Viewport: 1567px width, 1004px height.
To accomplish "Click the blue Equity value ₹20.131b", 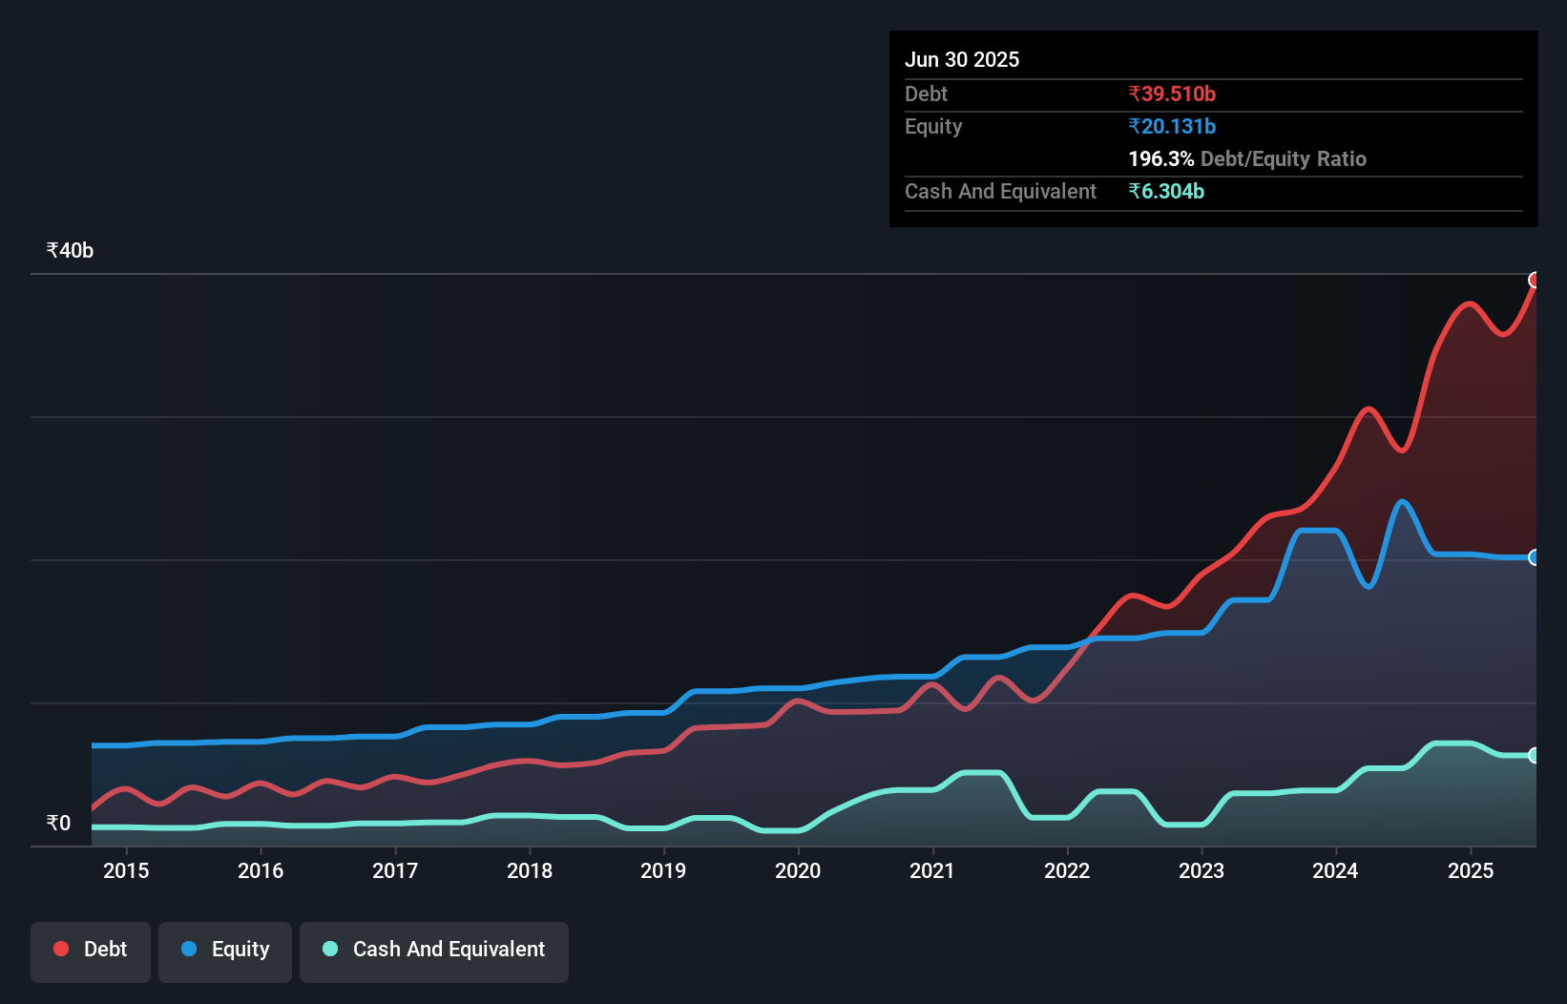I will 1171,126.
